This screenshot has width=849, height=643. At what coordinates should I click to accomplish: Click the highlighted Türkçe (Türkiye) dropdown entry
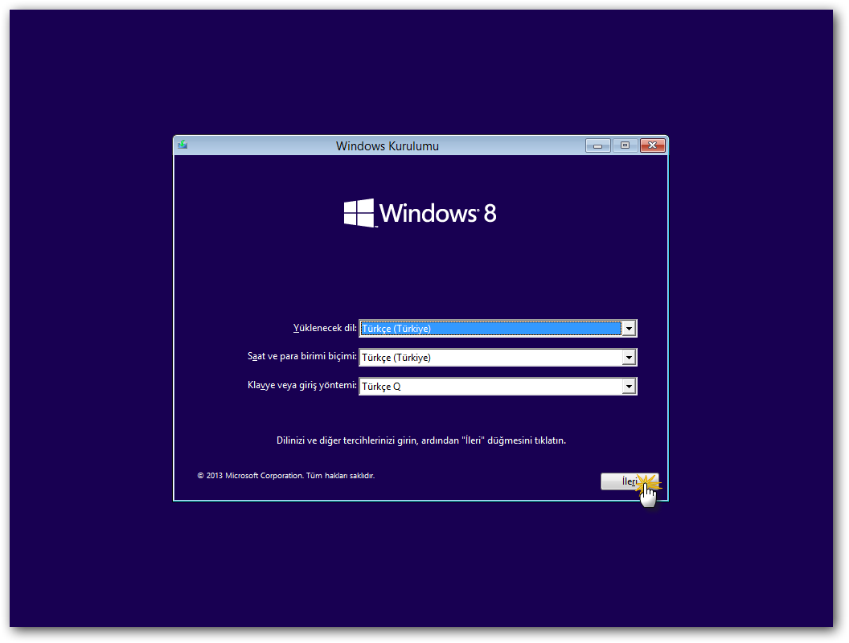pyautogui.click(x=482, y=328)
